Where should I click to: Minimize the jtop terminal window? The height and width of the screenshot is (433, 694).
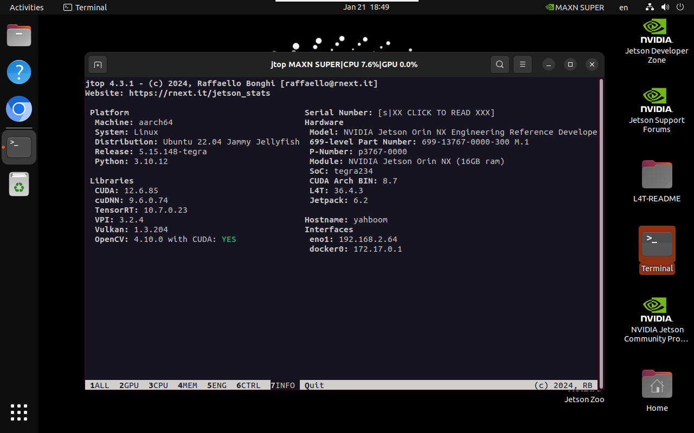pos(549,64)
